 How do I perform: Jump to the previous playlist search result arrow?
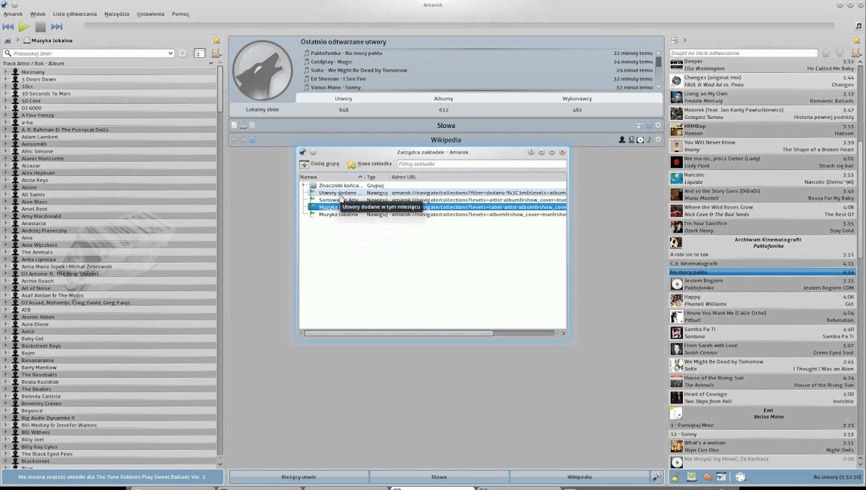tap(826, 53)
